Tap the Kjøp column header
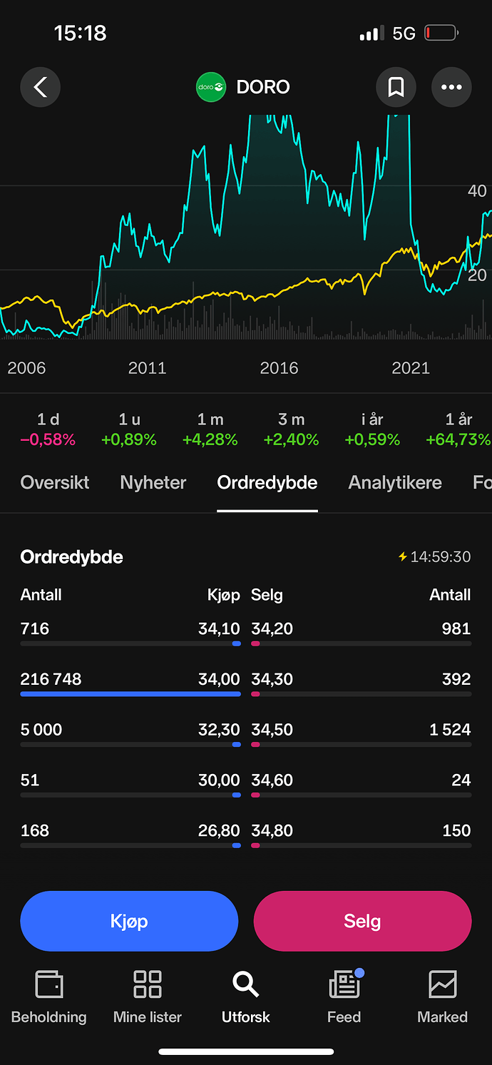492x1065 pixels. click(224, 595)
